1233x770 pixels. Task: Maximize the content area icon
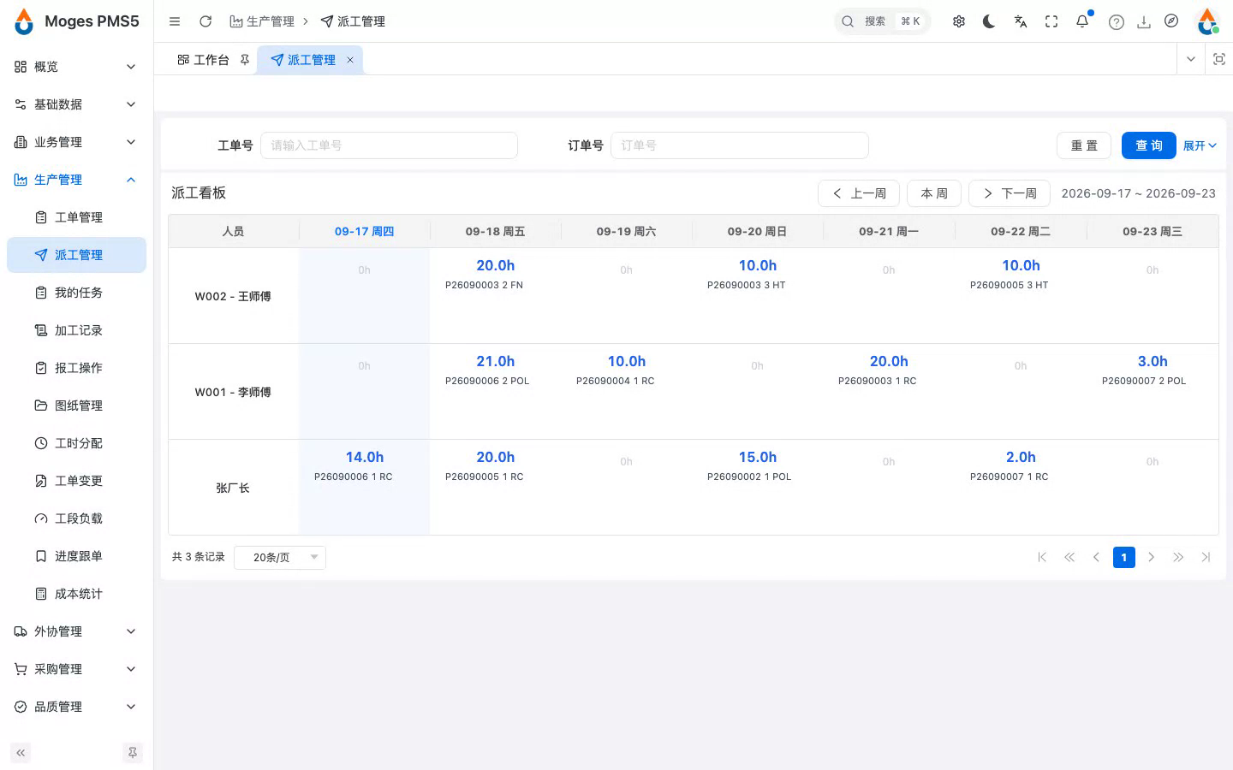(1219, 59)
